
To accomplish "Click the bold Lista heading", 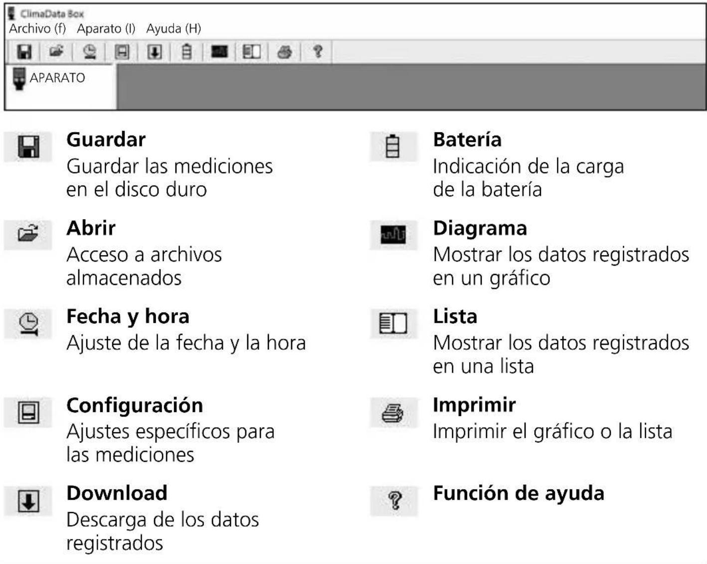I will [455, 317].
